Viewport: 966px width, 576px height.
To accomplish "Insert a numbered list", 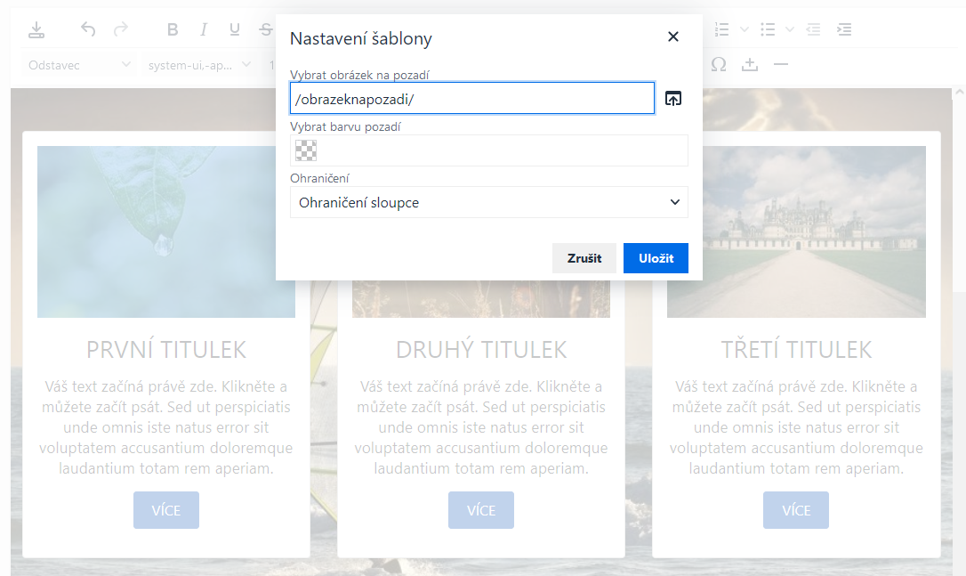I will click(x=722, y=30).
